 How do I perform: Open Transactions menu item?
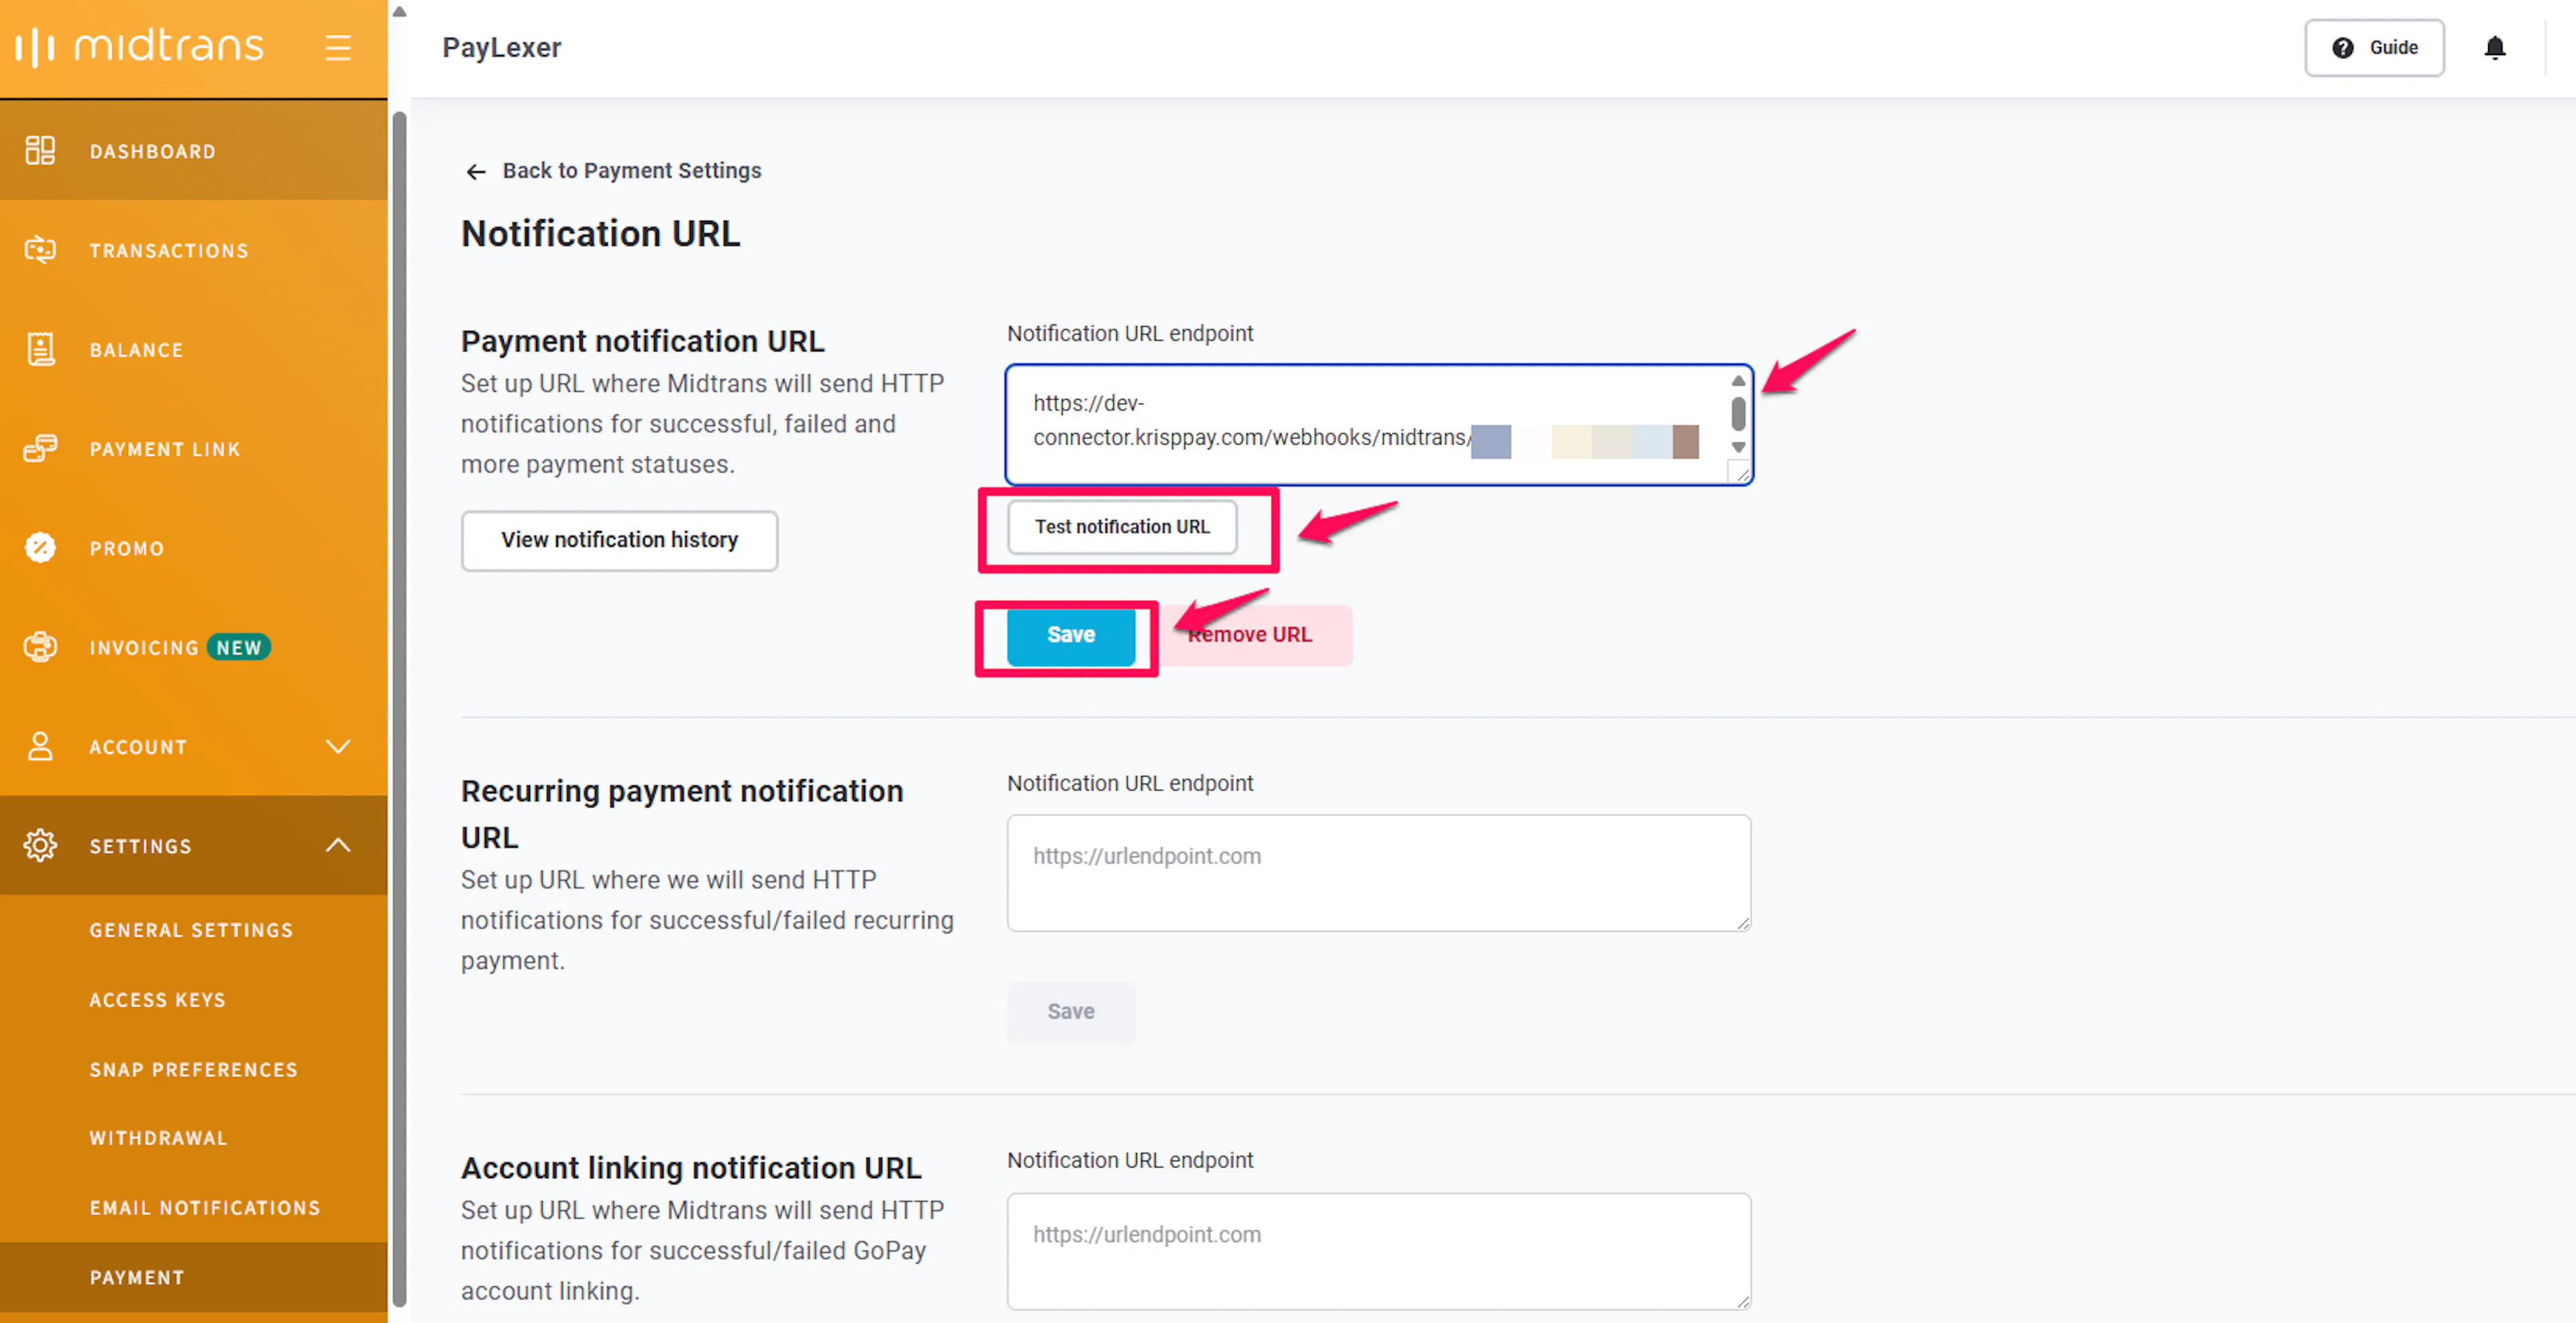(x=193, y=250)
